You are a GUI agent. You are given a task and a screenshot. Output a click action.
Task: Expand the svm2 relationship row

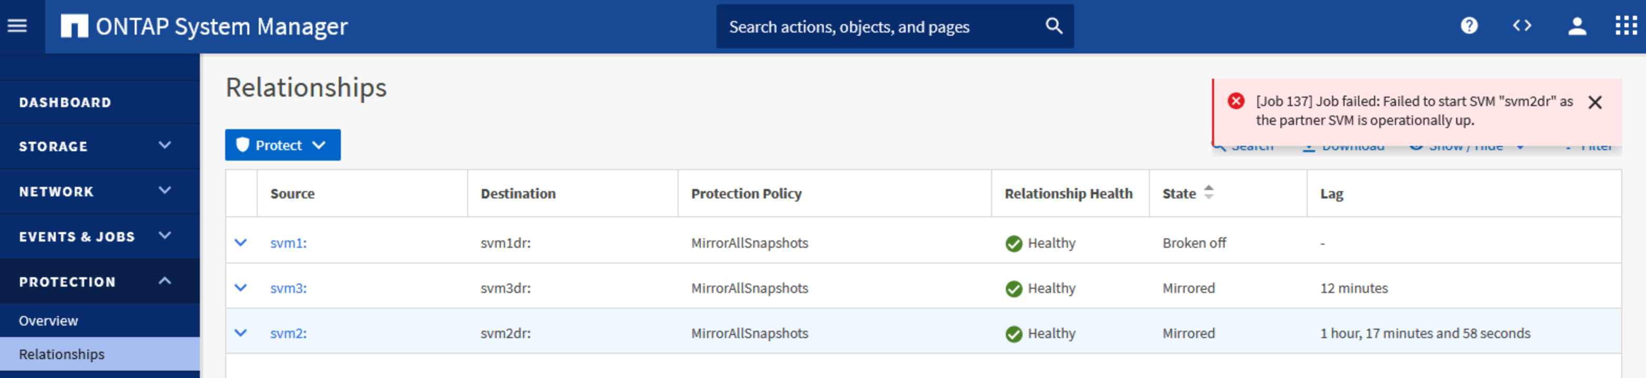pos(241,333)
